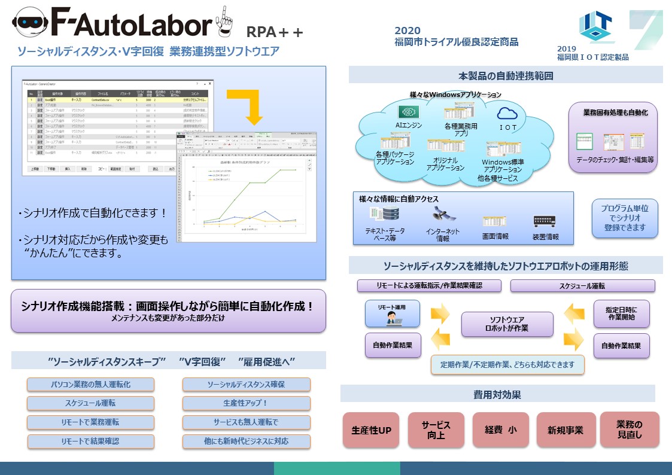The height and width of the screenshot is (475, 672).
Task: Click 福岡市トライアル優良認定商品 text
Action: [457, 42]
